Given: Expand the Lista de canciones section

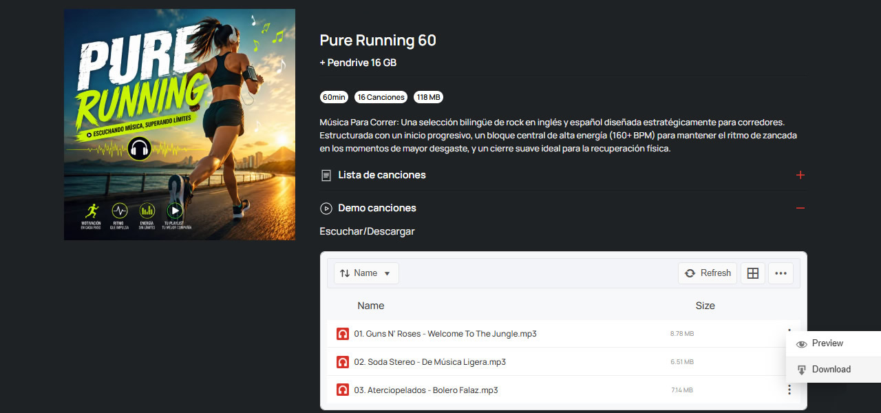Looking at the screenshot, I should tap(563, 175).
